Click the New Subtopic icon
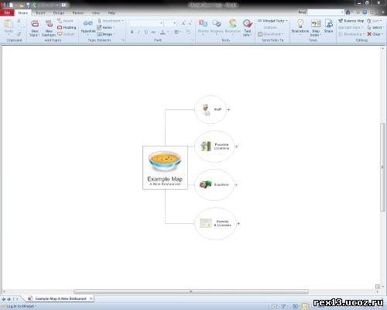 click(x=49, y=28)
